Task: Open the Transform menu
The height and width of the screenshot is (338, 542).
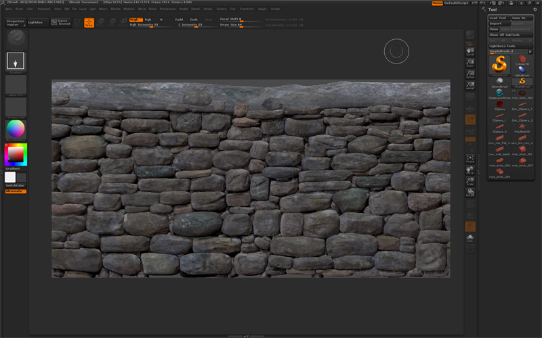Action: click(x=247, y=9)
